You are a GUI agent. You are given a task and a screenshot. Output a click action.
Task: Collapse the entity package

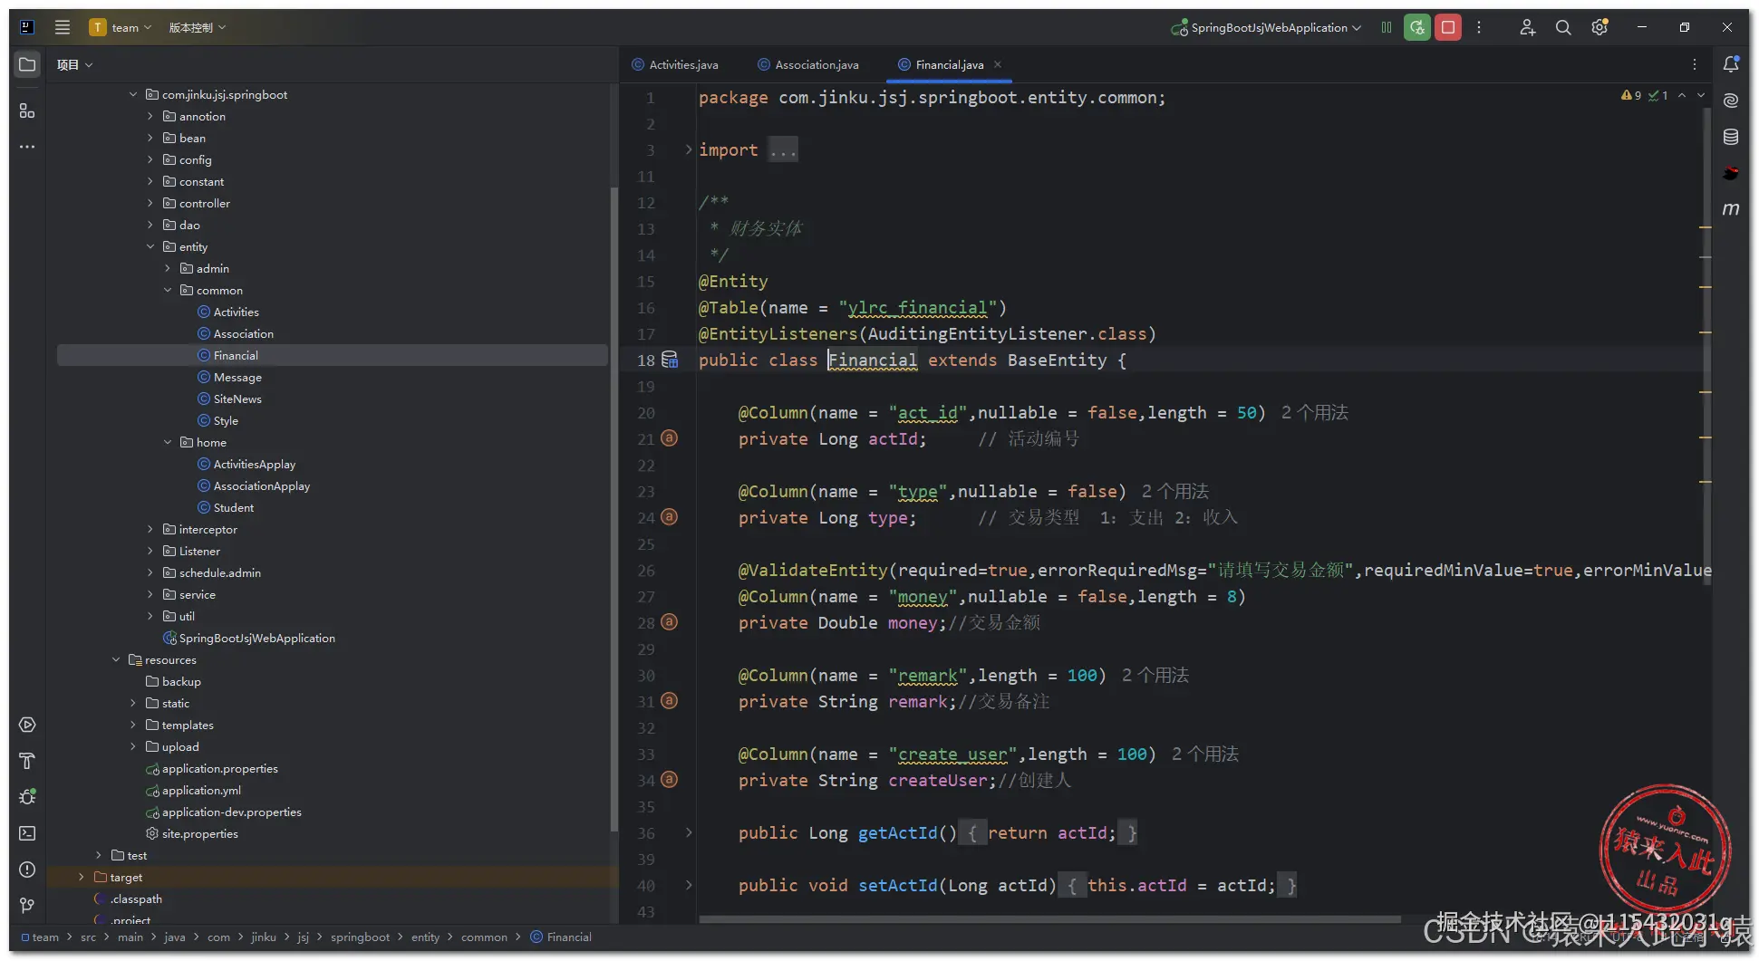coord(150,246)
